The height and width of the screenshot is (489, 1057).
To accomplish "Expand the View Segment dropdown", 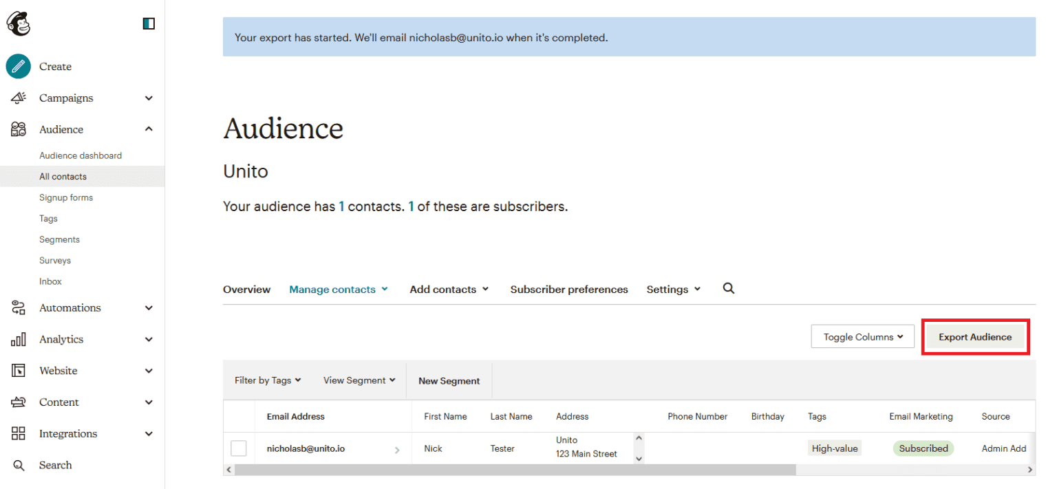I will tap(359, 380).
